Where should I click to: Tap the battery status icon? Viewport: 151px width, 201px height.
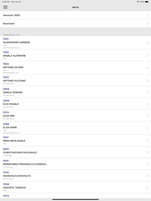(147, 2)
